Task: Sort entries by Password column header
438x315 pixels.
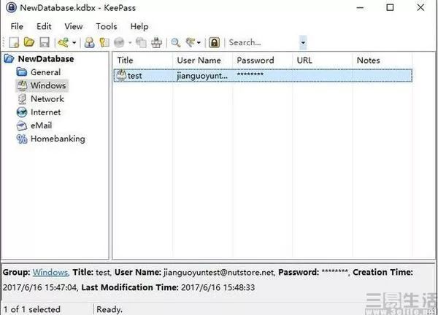Action: tap(262, 61)
